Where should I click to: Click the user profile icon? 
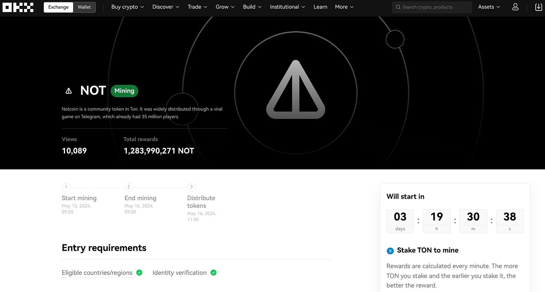(515, 7)
